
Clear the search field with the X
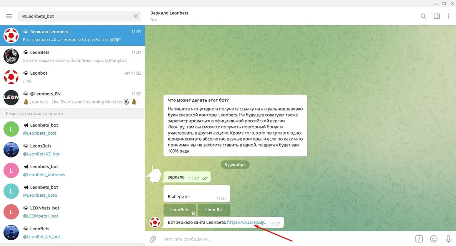point(136,16)
